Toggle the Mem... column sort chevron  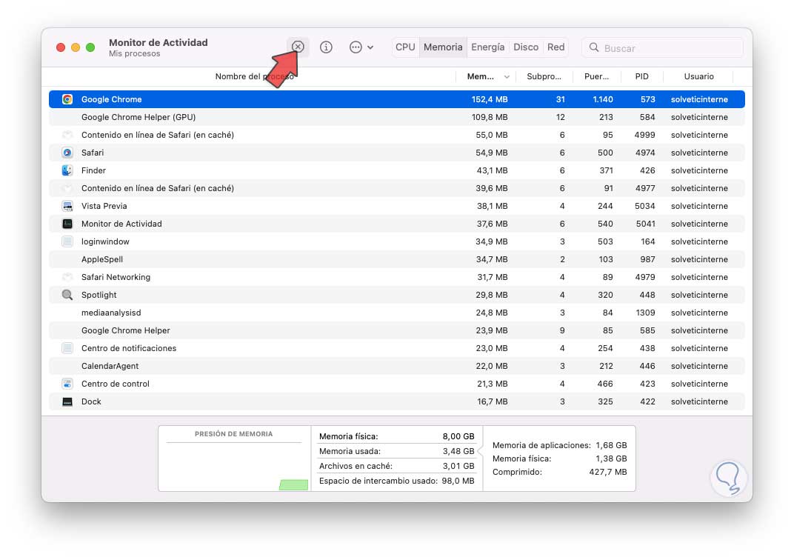click(507, 77)
